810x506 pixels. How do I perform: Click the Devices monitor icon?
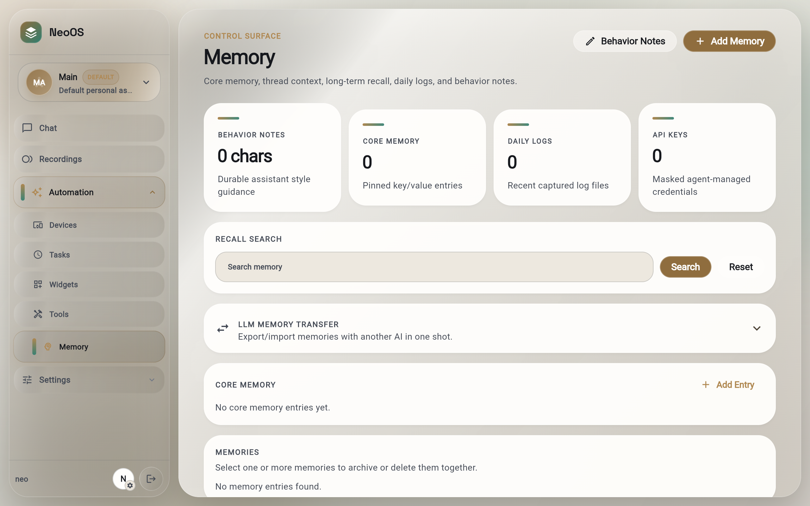[x=38, y=225]
